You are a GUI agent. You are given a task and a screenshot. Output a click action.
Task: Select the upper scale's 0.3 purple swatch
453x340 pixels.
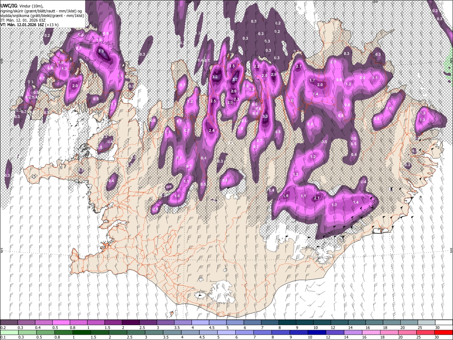pos(26,323)
